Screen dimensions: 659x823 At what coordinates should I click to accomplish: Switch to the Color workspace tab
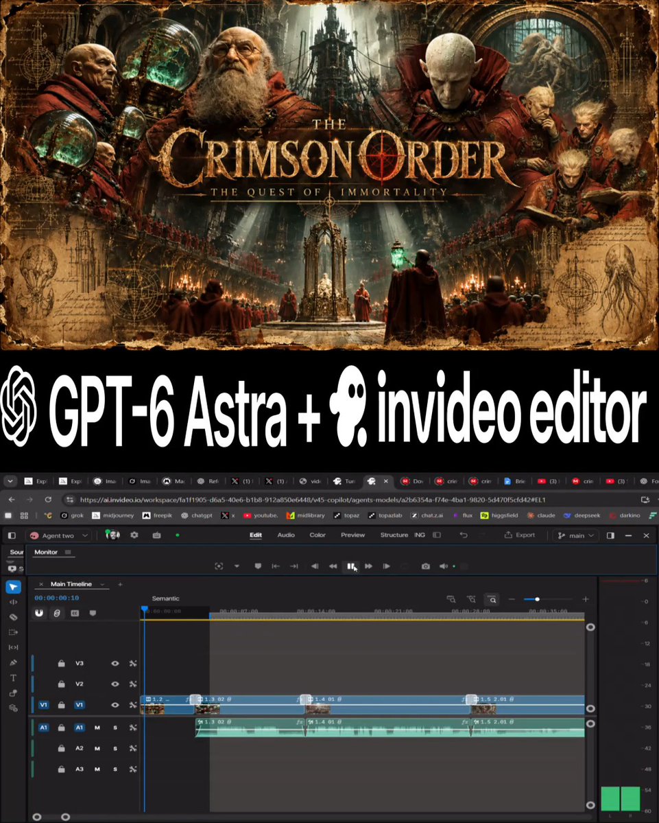tap(317, 535)
